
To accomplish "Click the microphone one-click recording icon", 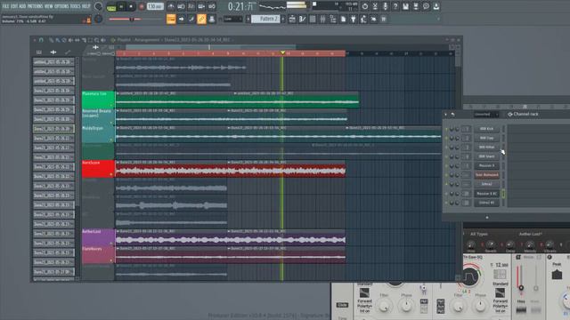I will (x=386, y=6).
